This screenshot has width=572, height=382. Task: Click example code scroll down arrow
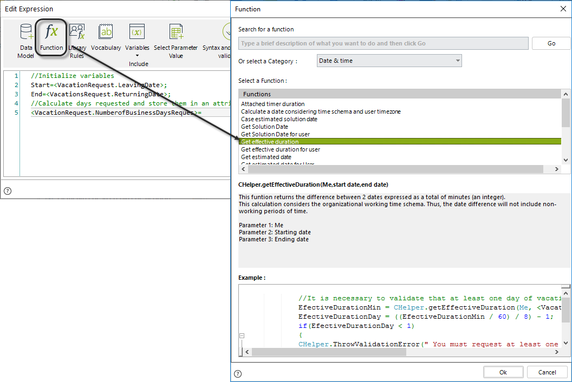coord(565,343)
